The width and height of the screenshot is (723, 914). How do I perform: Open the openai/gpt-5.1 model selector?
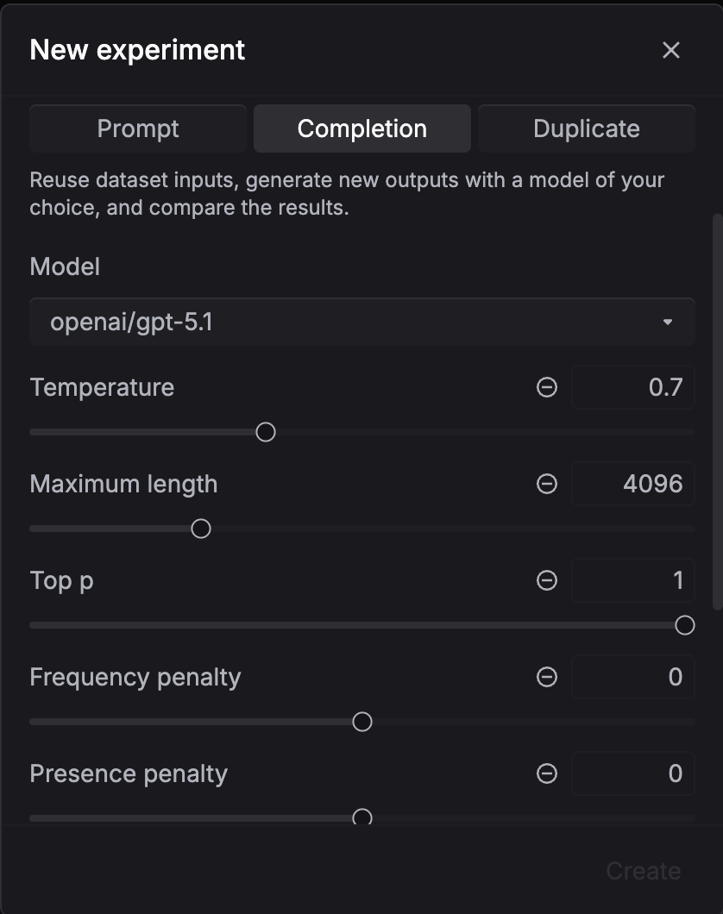[x=361, y=322]
